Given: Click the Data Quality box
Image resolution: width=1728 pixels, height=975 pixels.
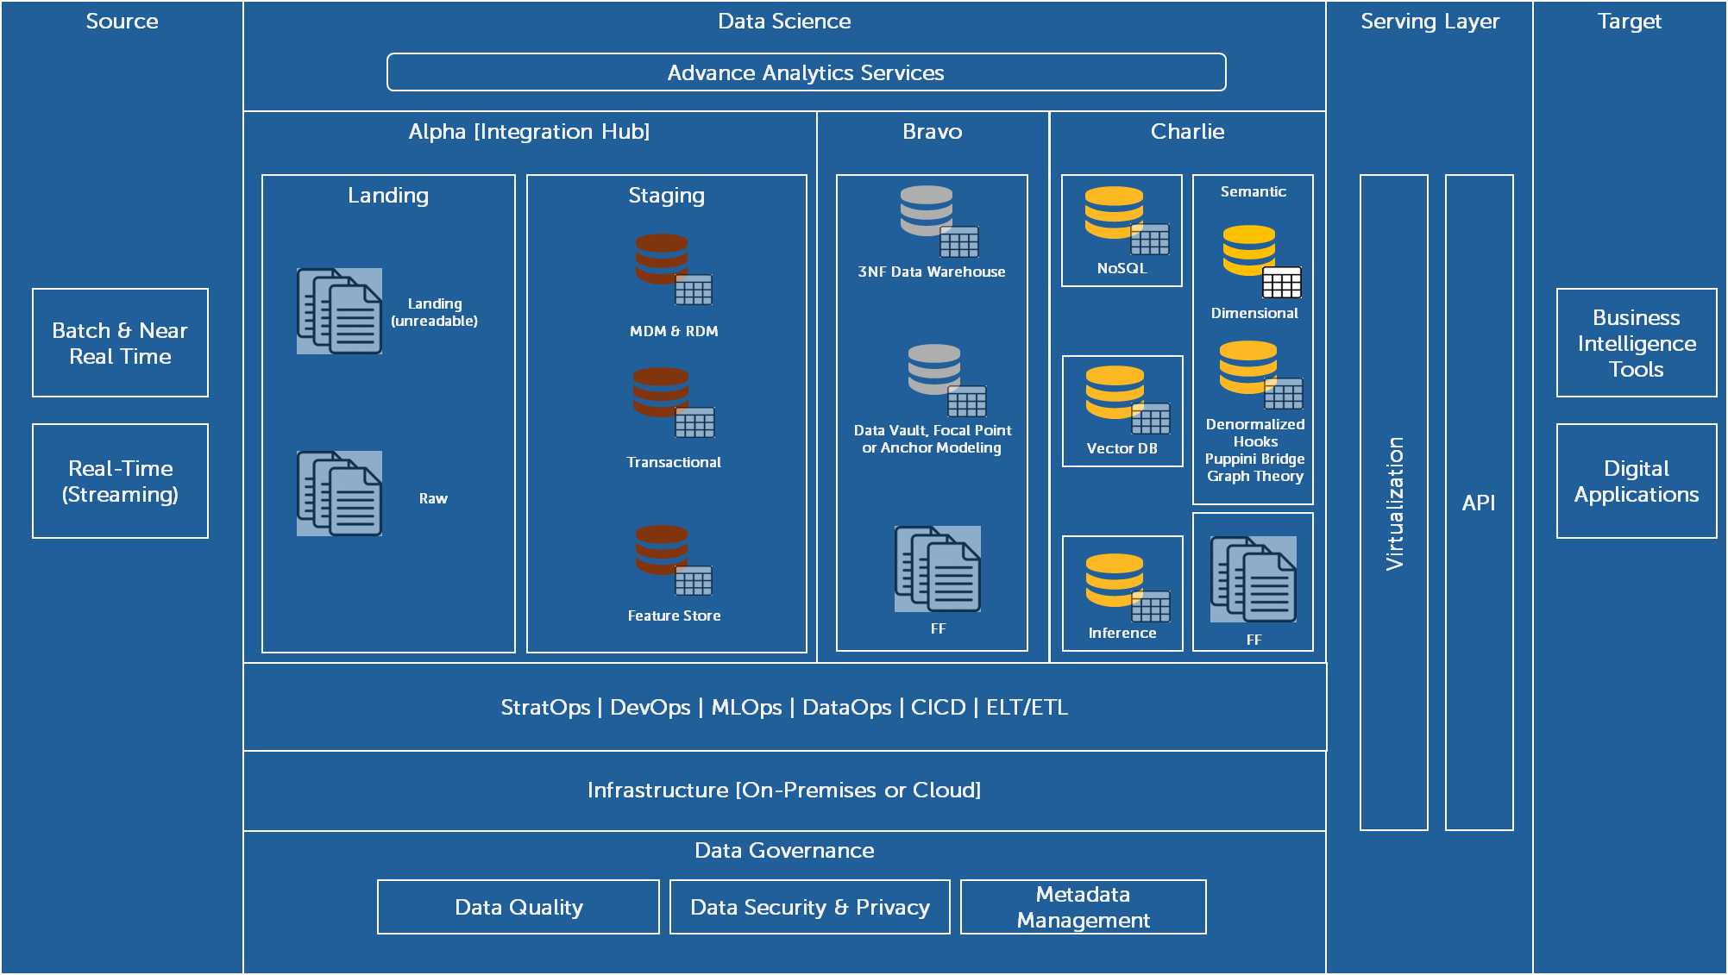Looking at the screenshot, I should (x=518, y=907).
